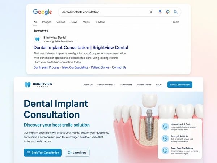
Task: Click the Brightview Dental advertiser name
Action: (x=55, y=38)
